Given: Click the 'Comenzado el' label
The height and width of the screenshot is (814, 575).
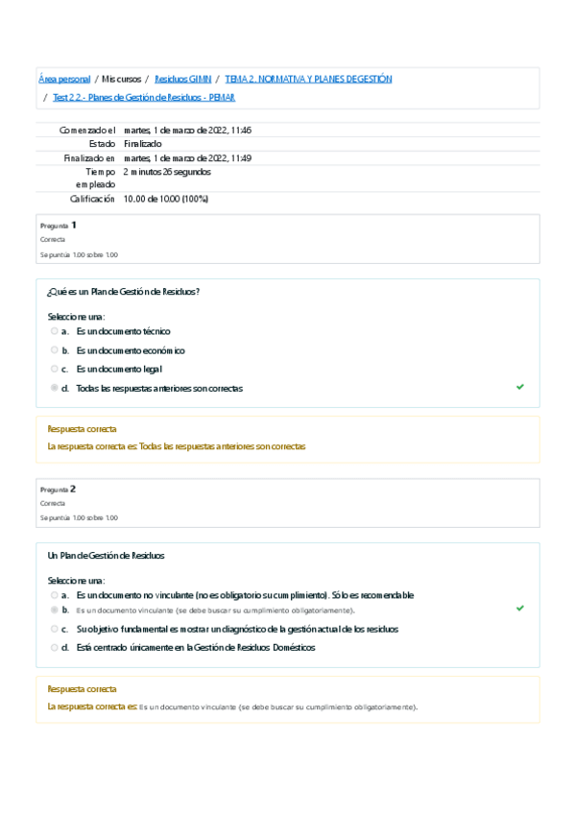Looking at the screenshot, I should coord(87,131).
